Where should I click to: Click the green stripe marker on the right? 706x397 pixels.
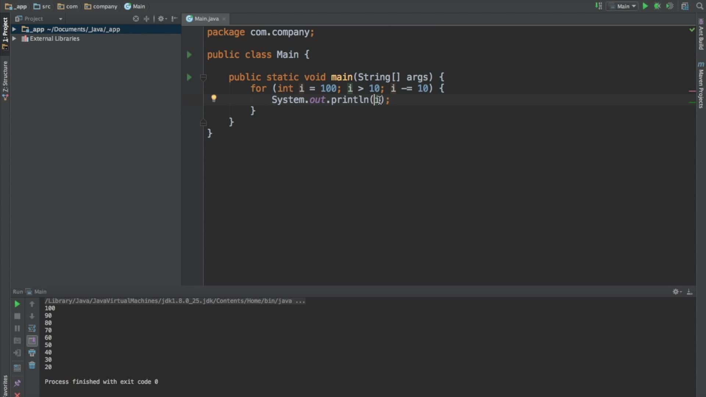pos(692,103)
